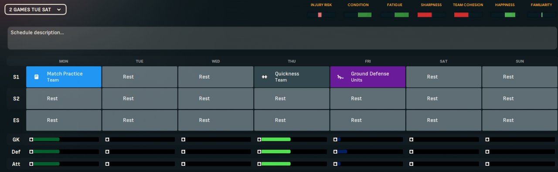Click the GK intensity icon for Thursday
The width and height of the screenshot is (558, 172).
[259, 140]
